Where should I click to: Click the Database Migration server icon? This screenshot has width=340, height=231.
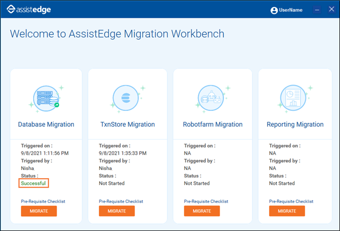pos(46,98)
